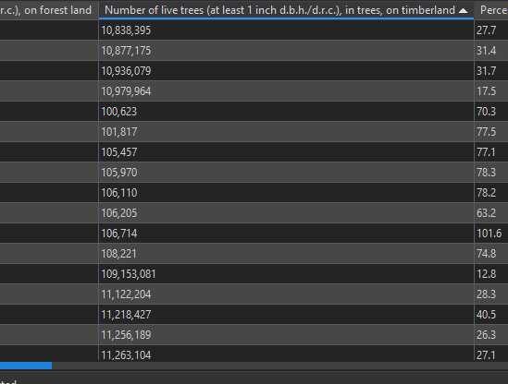Click the percent cell showing 101.6

(491, 234)
